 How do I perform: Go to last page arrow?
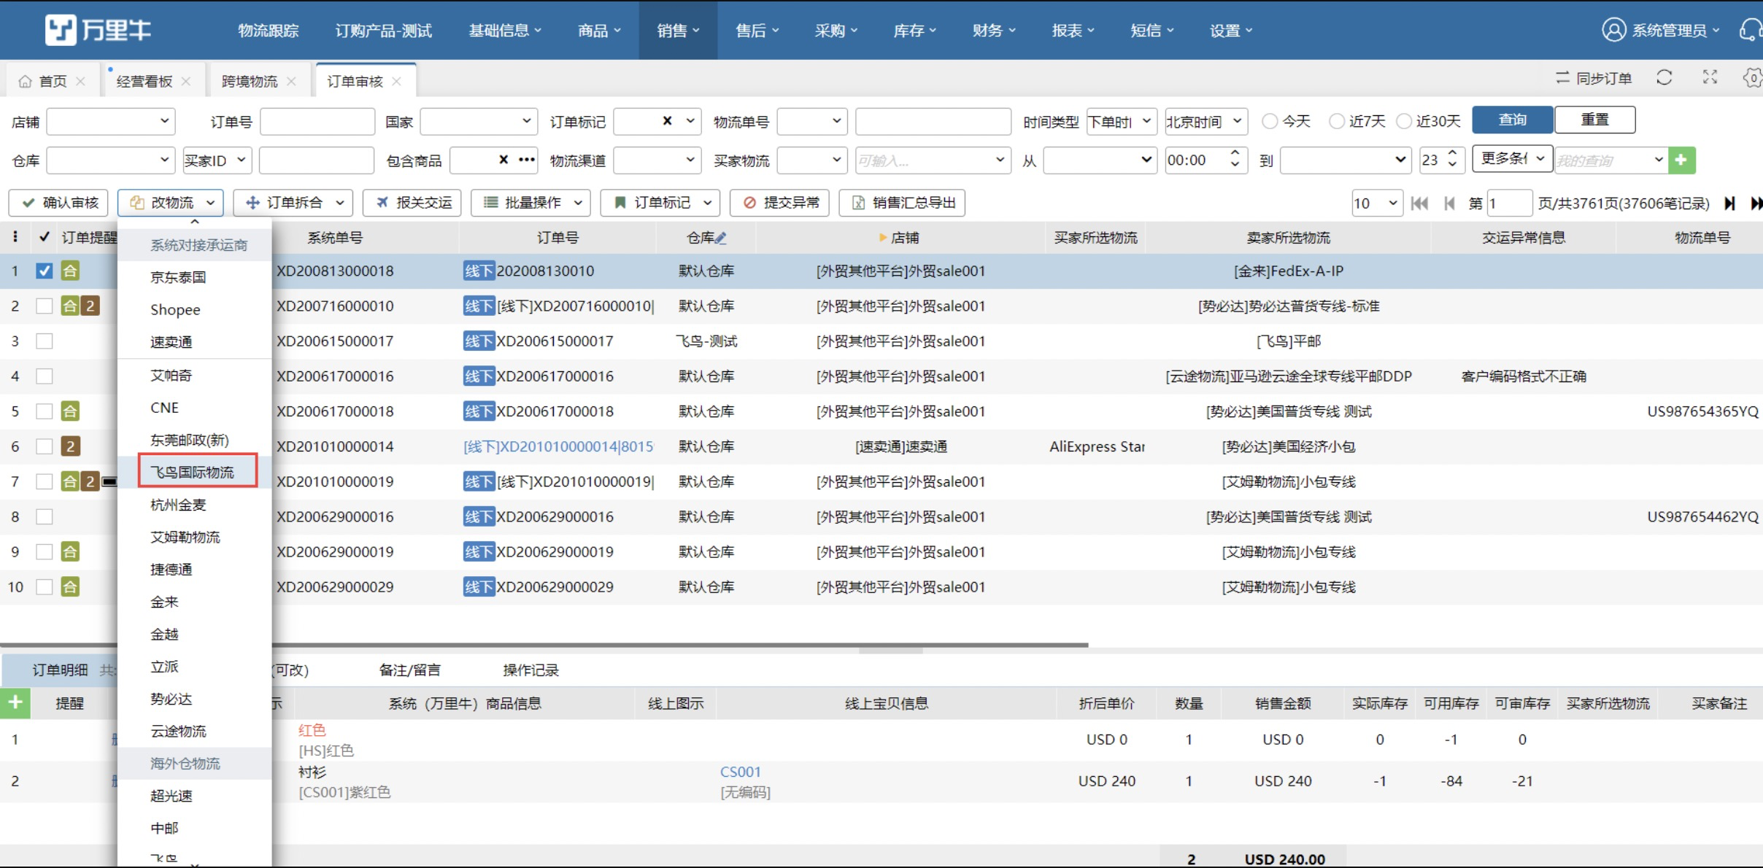[1756, 204]
